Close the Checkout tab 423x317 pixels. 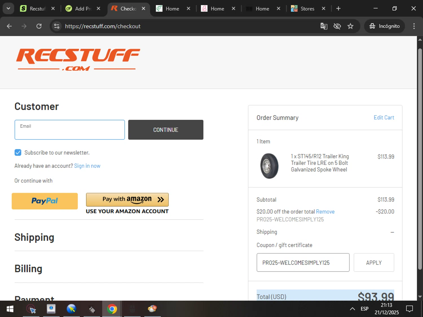tap(143, 8)
